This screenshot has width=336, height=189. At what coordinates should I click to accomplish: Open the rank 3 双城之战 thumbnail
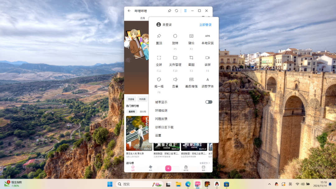194,147
